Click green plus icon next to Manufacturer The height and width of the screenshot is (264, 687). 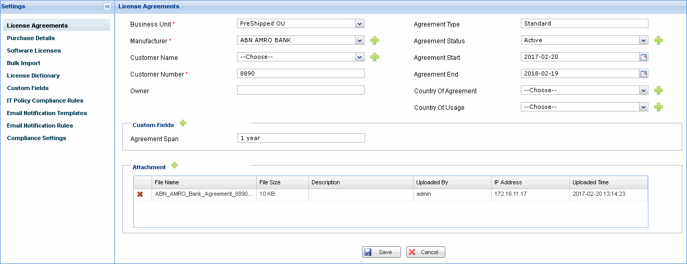(x=374, y=41)
